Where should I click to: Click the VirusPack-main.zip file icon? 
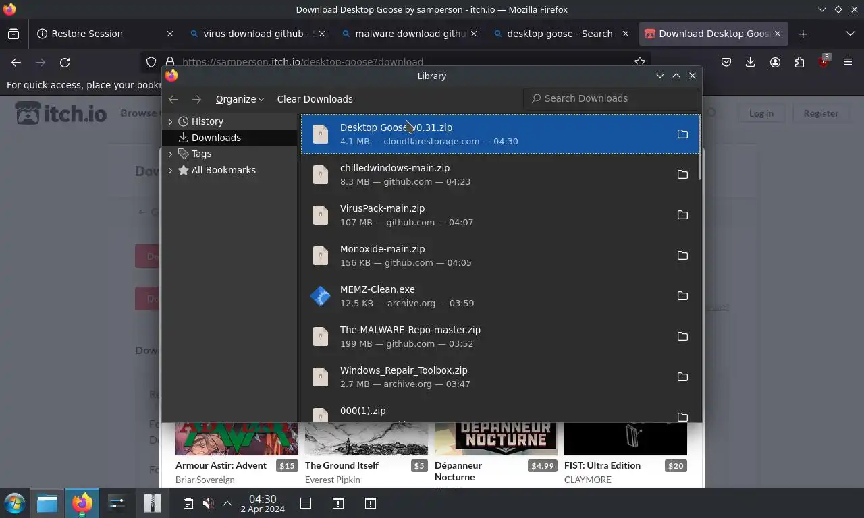[x=321, y=215]
